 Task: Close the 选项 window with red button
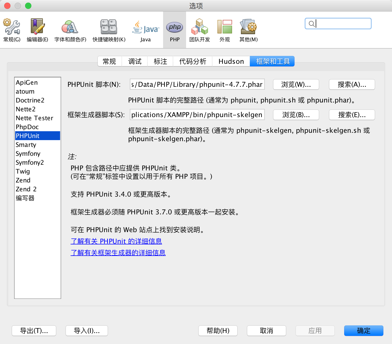[7, 6]
